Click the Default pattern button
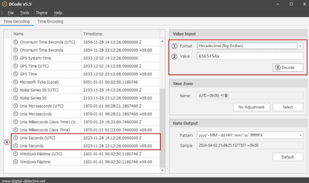Screen dimensions: 309x183 point(288,157)
